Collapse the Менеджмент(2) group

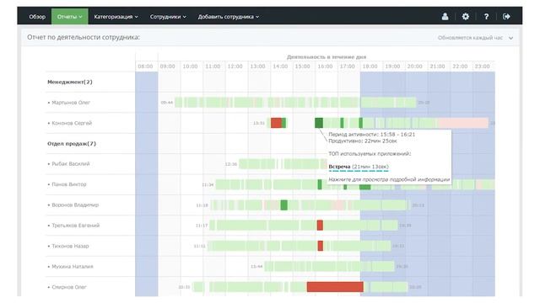[69, 82]
